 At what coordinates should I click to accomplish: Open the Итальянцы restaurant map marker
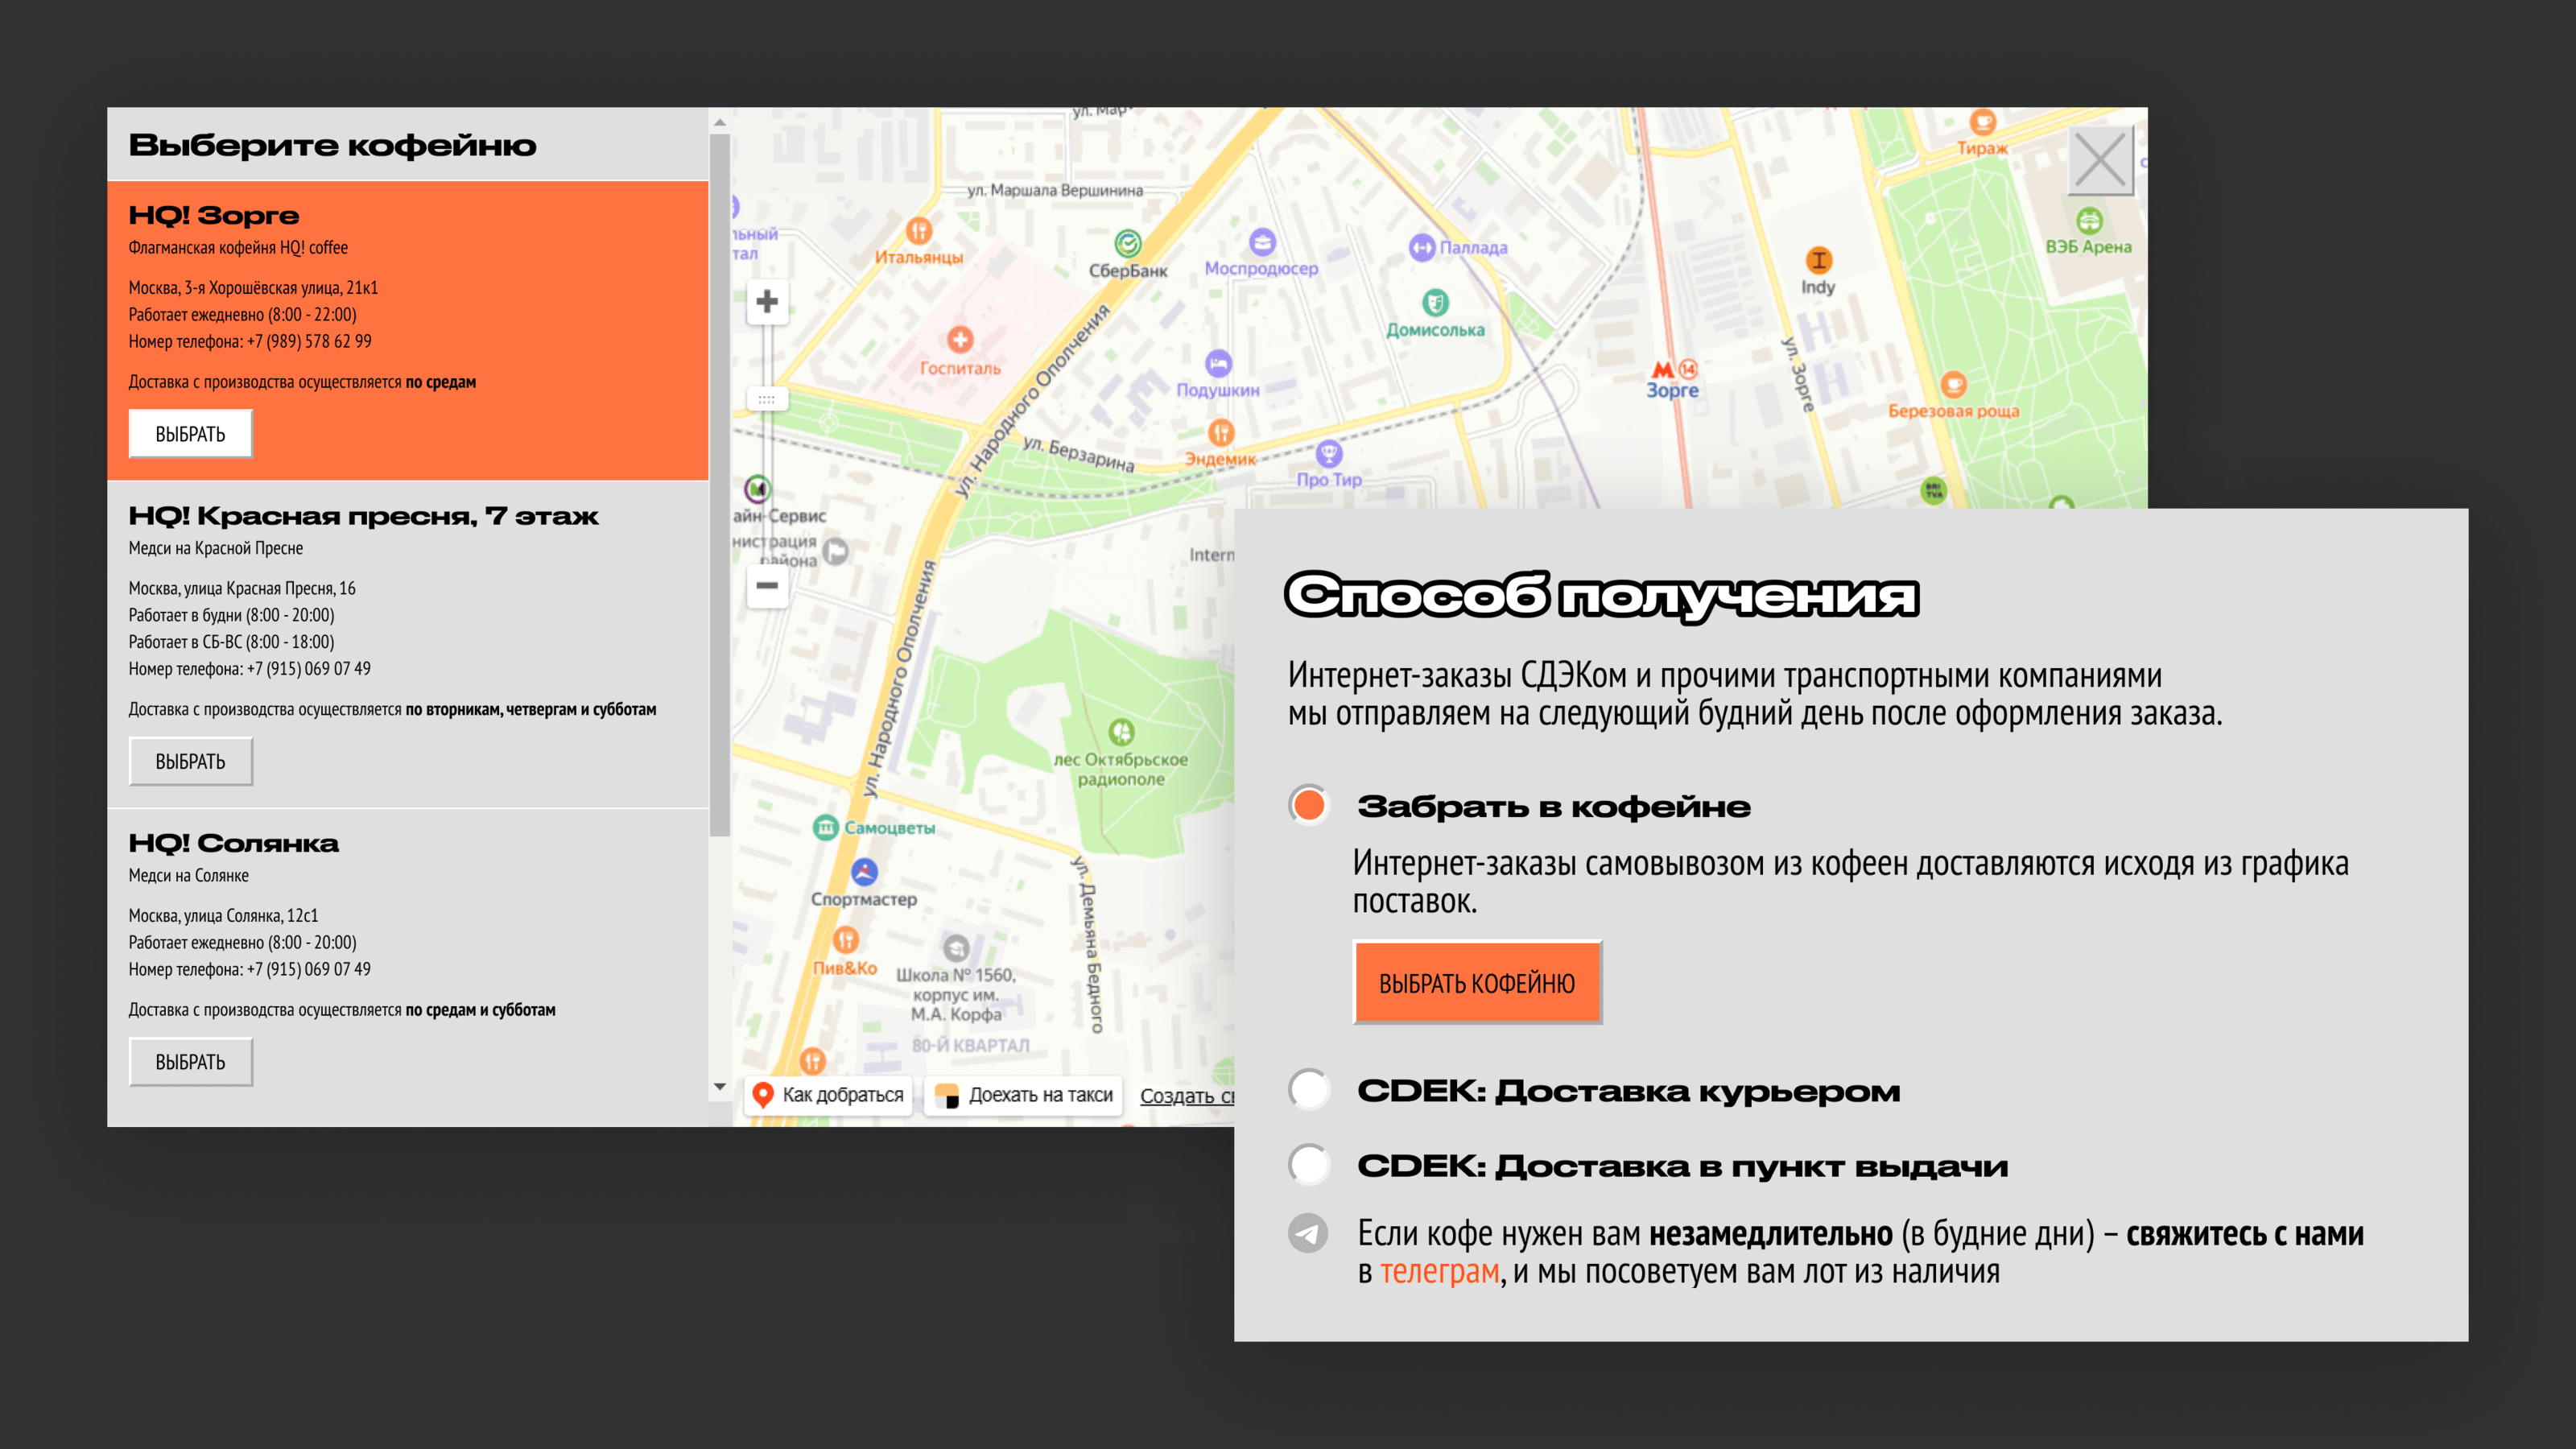[919, 231]
